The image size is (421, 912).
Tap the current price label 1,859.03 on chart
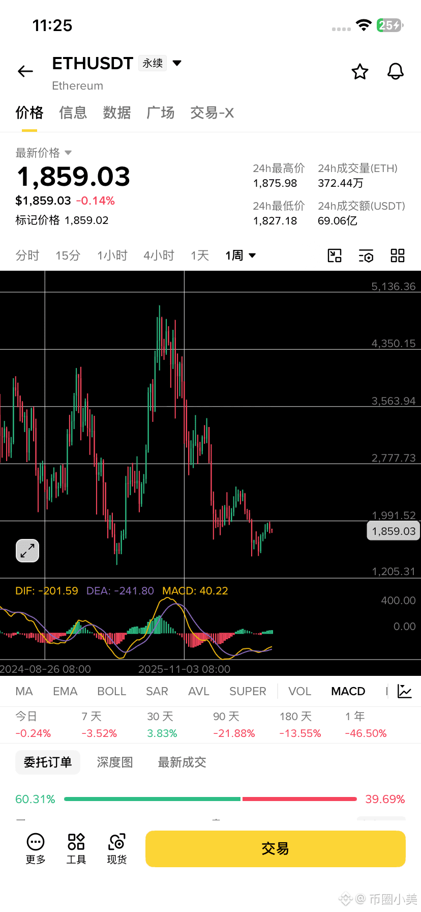pyautogui.click(x=394, y=531)
